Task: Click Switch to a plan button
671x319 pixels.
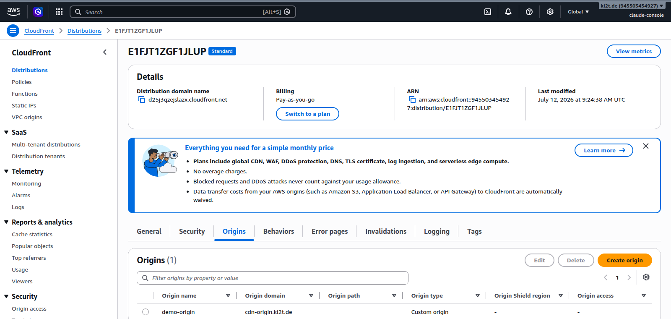Action: point(307,114)
